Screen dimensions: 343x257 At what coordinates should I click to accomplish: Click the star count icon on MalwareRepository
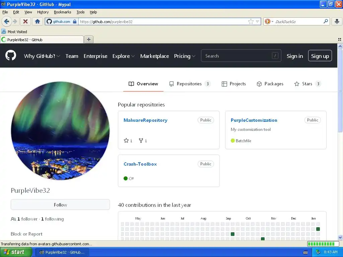pyautogui.click(x=126, y=141)
